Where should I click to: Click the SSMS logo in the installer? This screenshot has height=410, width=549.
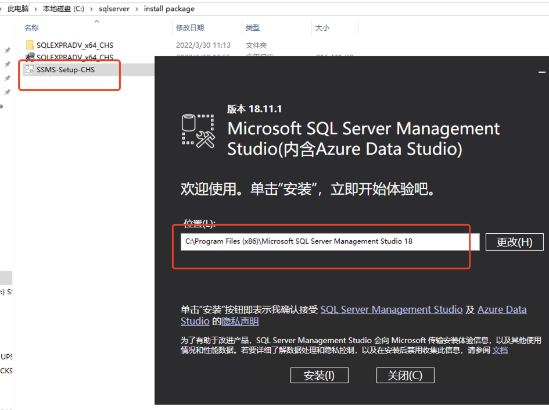coord(198,130)
